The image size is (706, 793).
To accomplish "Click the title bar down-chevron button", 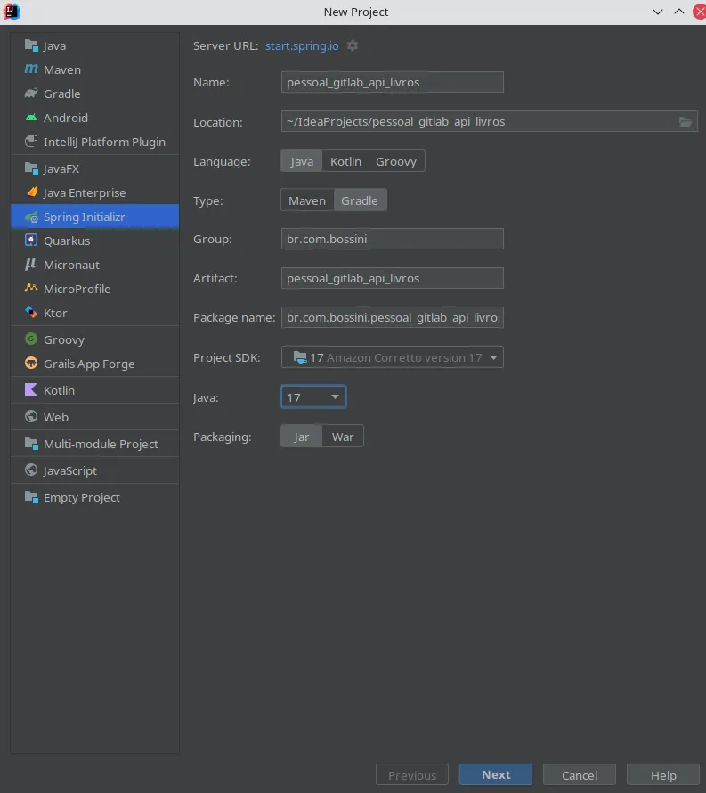I will coord(658,12).
